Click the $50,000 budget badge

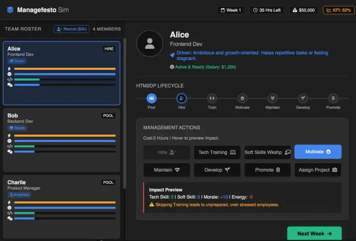pyautogui.click(x=304, y=10)
